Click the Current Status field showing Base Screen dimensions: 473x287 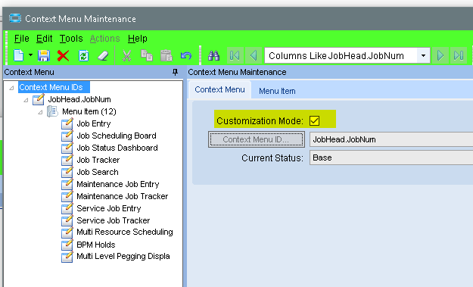pos(391,158)
